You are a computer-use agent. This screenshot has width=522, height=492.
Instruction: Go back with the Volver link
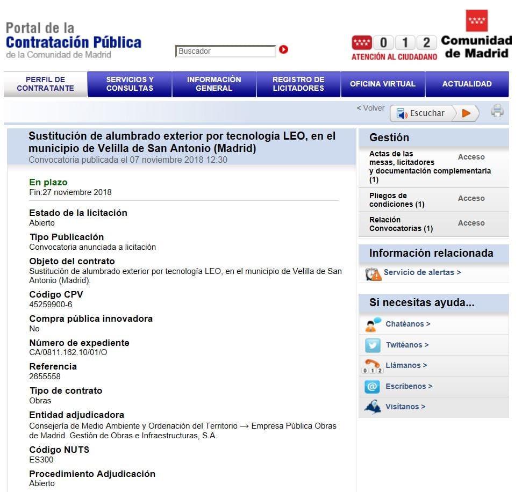pyautogui.click(x=370, y=108)
